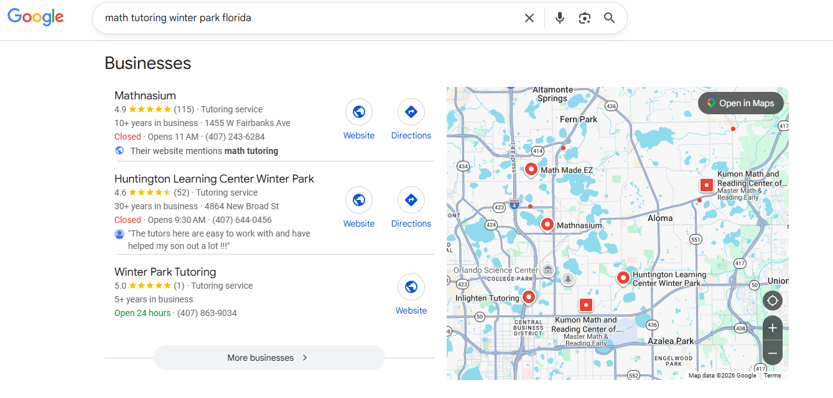This screenshot has width=833, height=398.
Task: Select the Inlighten Tutoring map pin
Action: pyautogui.click(x=528, y=297)
